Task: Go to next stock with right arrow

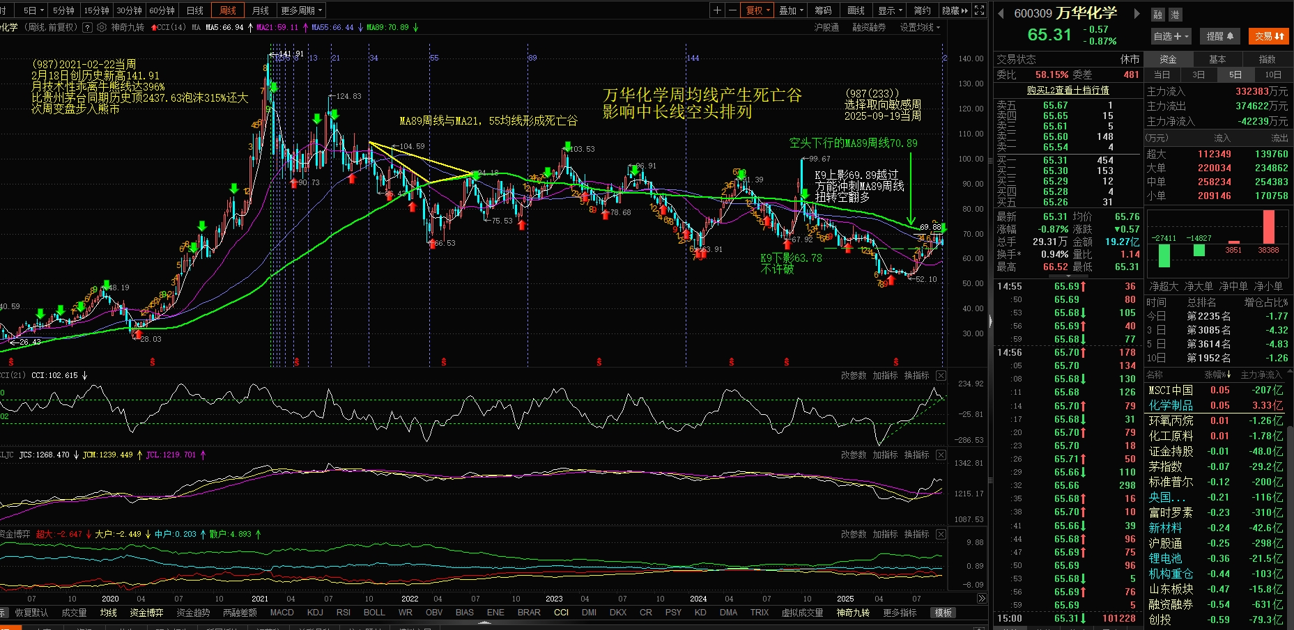Action: coord(1137,13)
